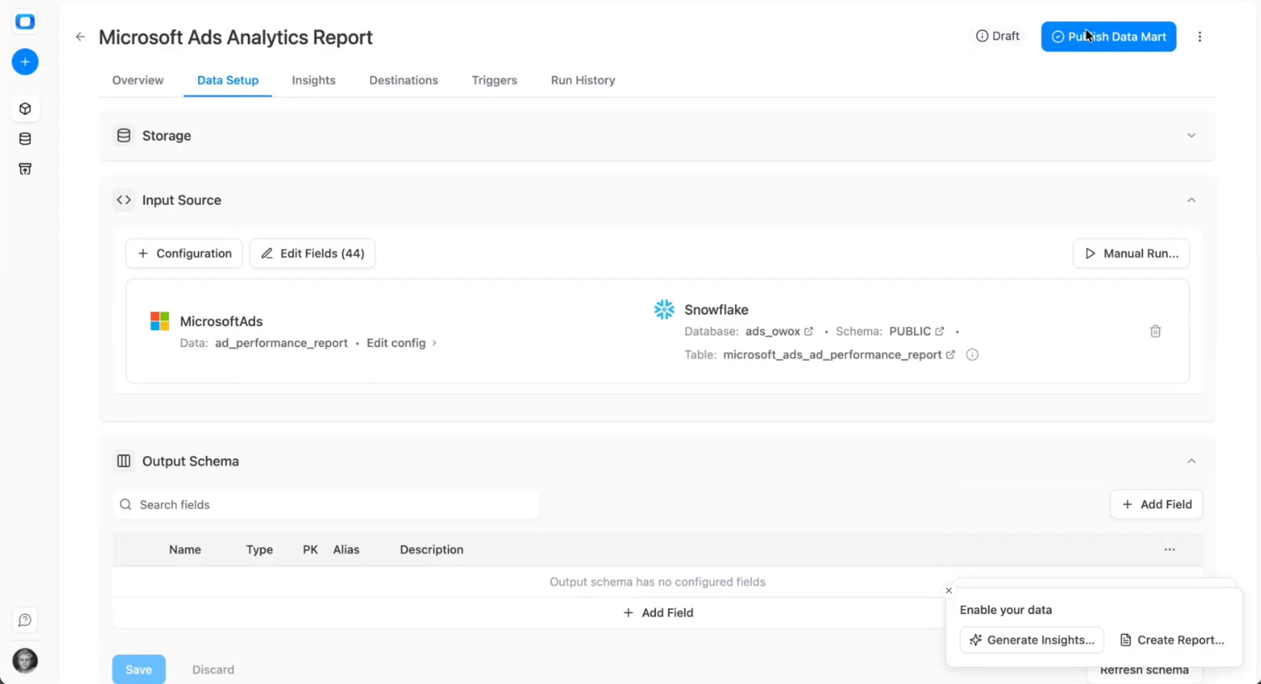Collapse the Output Schema section

click(1191, 460)
